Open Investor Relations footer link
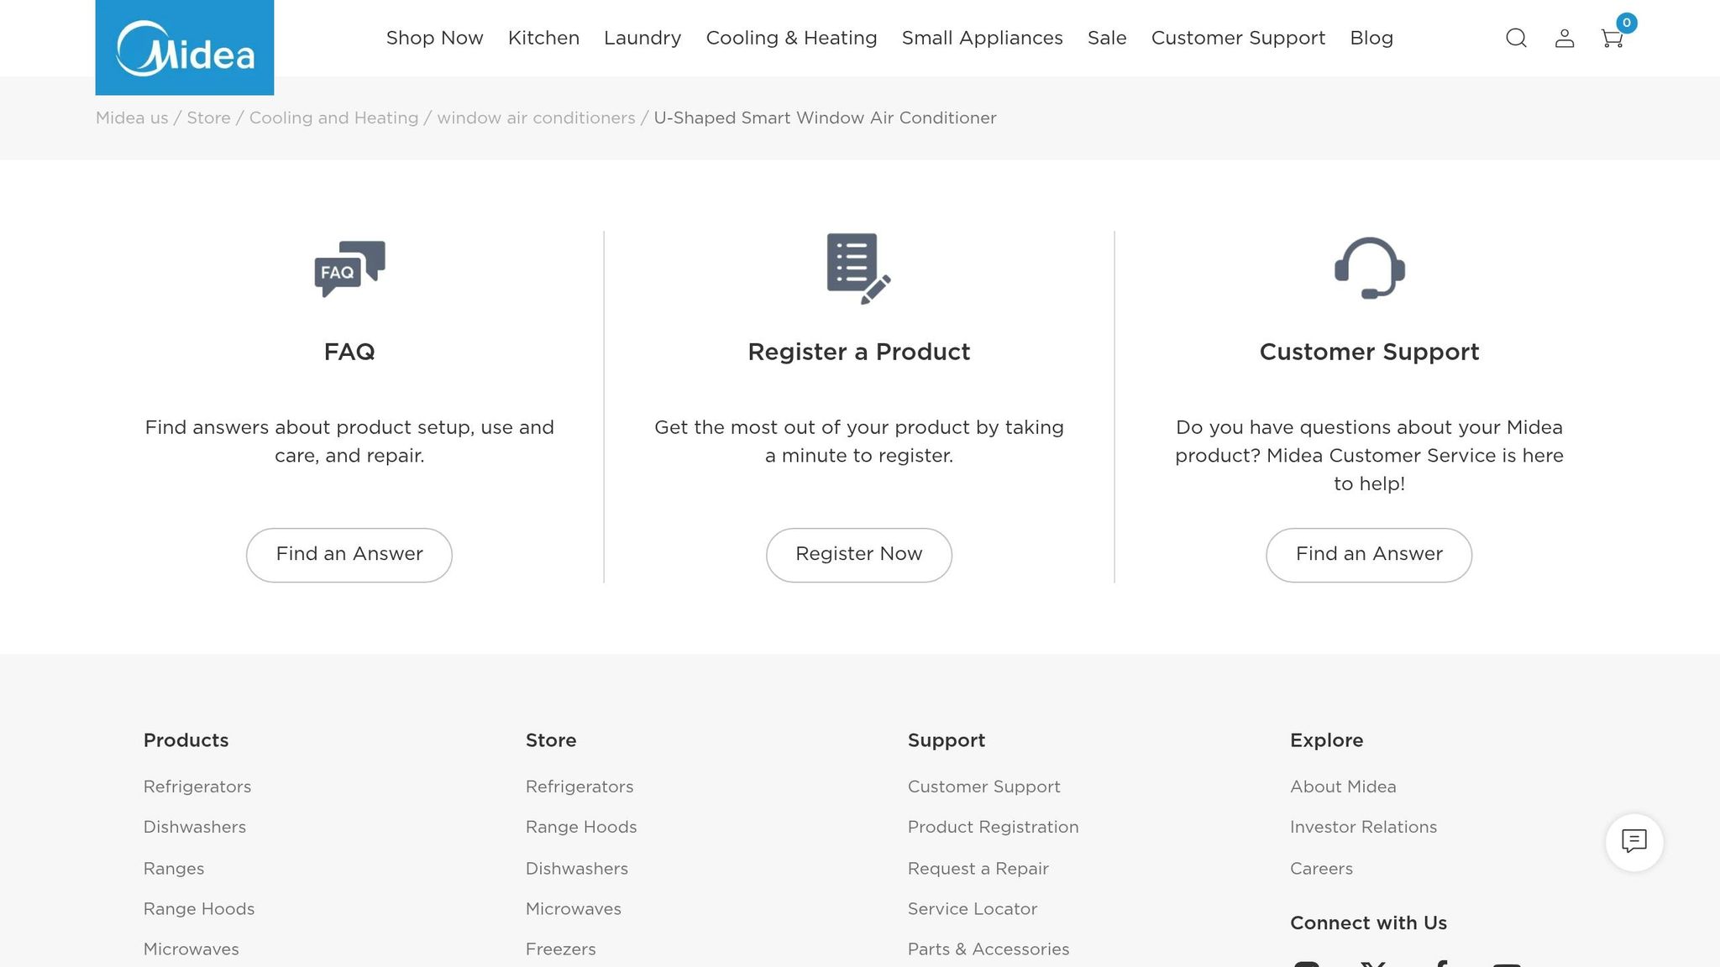1720x967 pixels. [x=1364, y=828]
